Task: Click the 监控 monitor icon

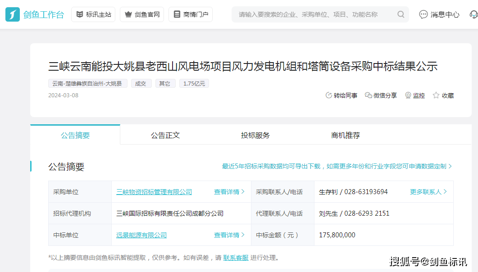Action: point(408,95)
